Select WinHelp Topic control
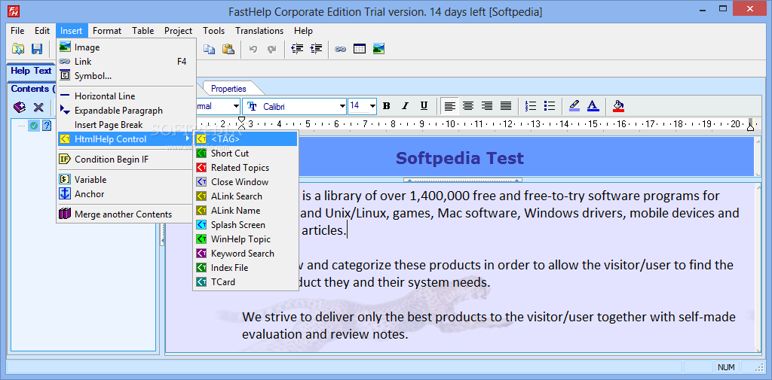Screen dimensions: 772x380 (246, 239)
